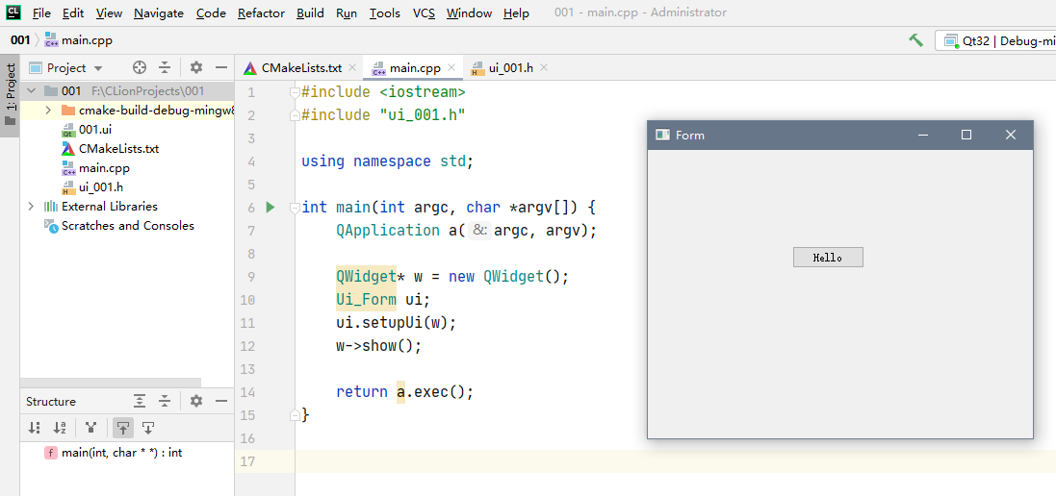
Task: Toggle Sort Alphabetically in Structure panel
Action: [x=60, y=428]
